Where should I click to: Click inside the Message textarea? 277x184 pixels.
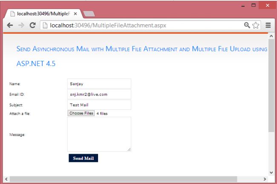coord(99,134)
